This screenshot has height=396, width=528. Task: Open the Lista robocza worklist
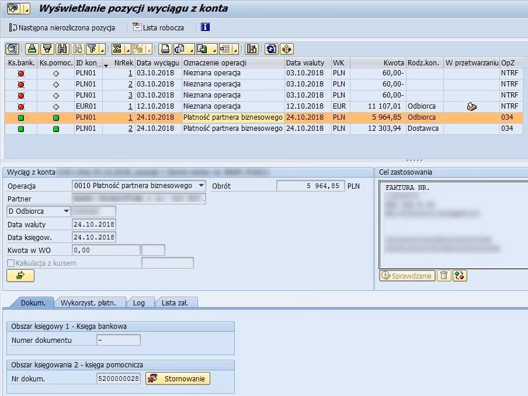coord(158,27)
